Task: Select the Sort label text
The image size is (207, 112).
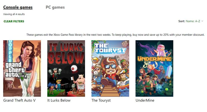Action: [182, 21]
